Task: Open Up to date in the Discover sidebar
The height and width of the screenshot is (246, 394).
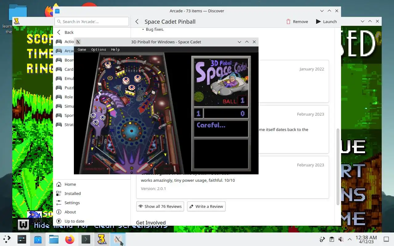Action: point(92,221)
